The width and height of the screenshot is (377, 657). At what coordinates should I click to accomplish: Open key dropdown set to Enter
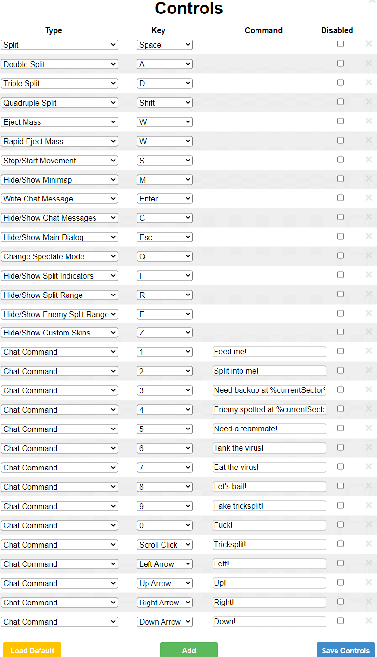(x=164, y=199)
